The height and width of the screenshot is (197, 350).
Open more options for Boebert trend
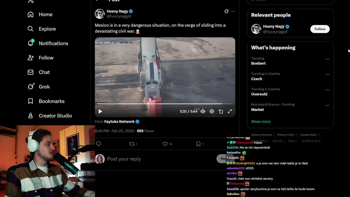[327, 59]
